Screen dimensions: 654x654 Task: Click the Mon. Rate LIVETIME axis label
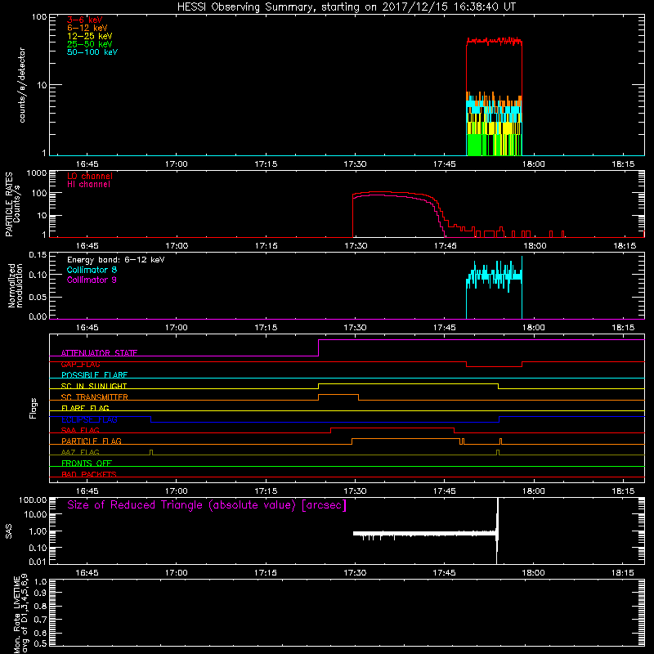coord(20,614)
